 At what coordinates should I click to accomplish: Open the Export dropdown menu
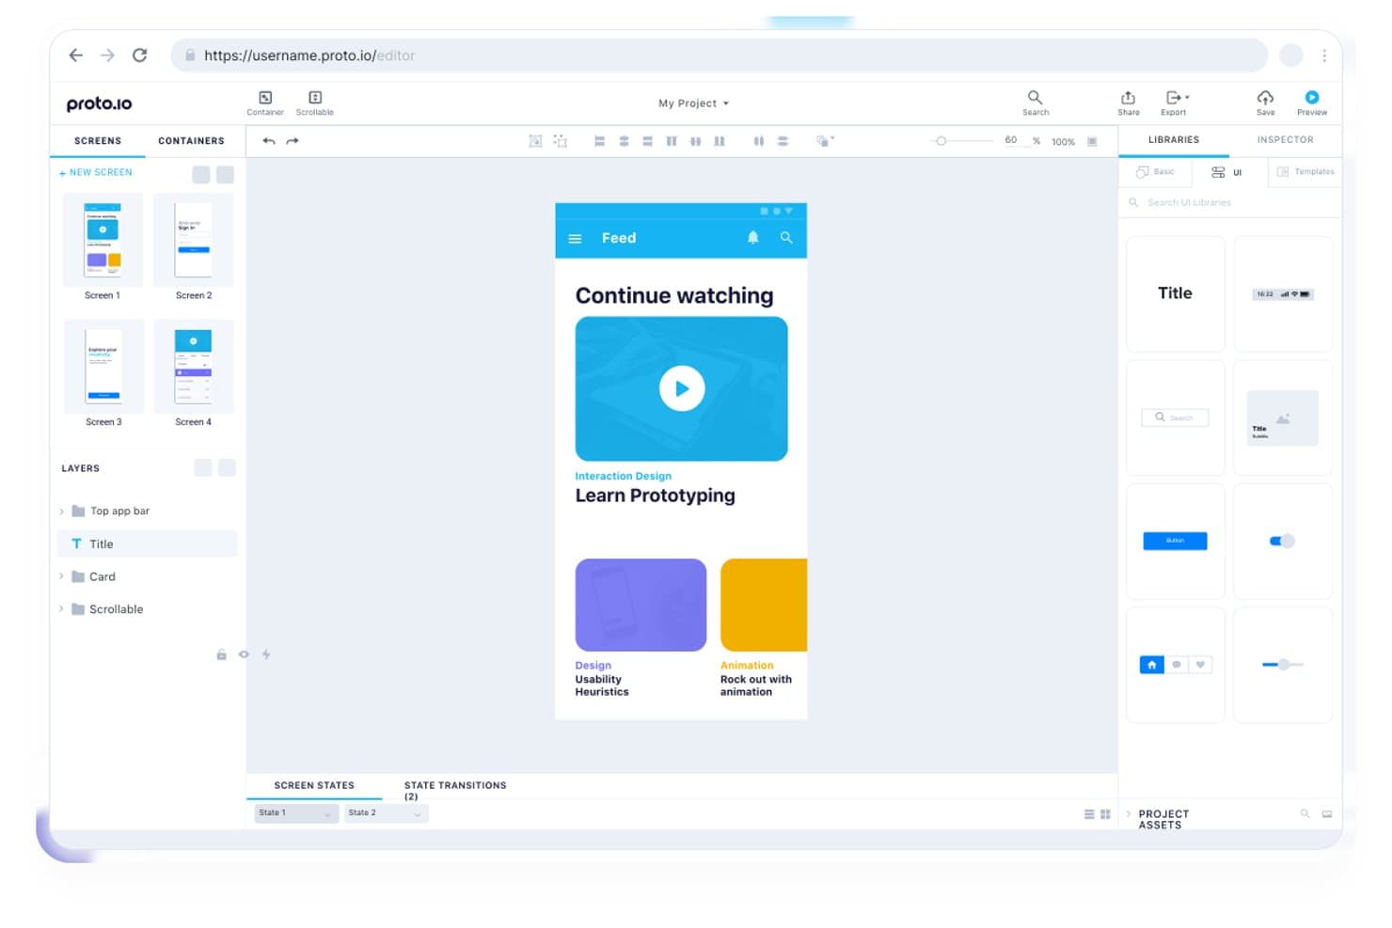pos(1177,98)
